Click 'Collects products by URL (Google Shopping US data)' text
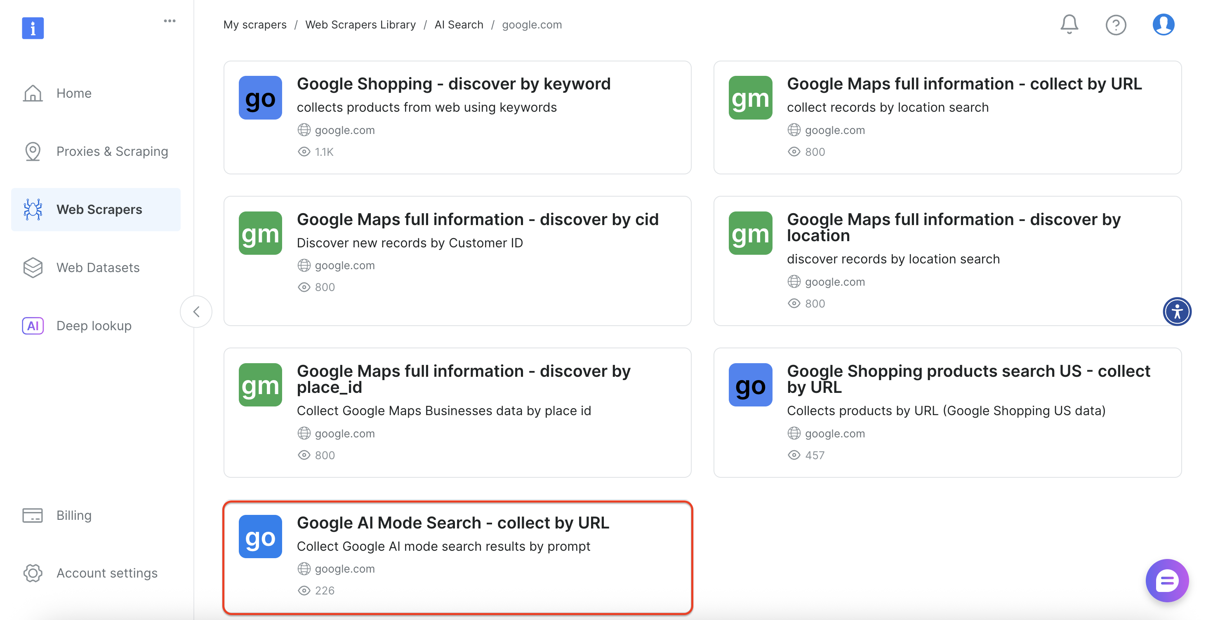Image resolution: width=1206 pixels, height=620 pixels. pos(946,411)
